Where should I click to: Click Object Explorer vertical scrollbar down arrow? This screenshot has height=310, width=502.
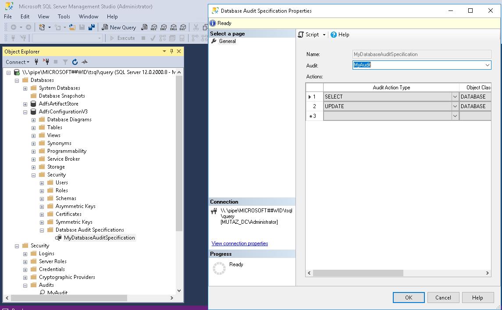(x=179, y=290)
